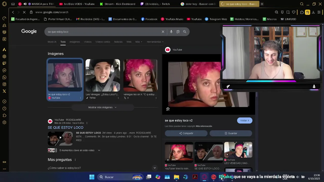Screen dimensions: 324x182
Task: Switch to Videos results tab
Action: (88, 42)
